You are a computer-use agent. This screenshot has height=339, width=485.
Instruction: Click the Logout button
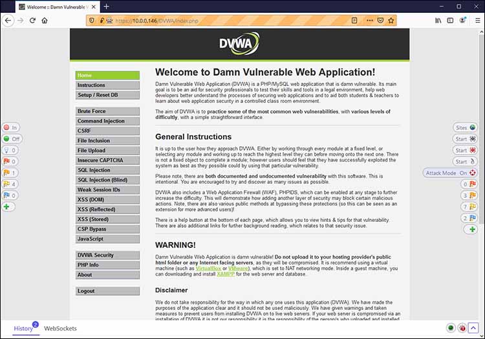pyautogui.click(x=107, y=291)
